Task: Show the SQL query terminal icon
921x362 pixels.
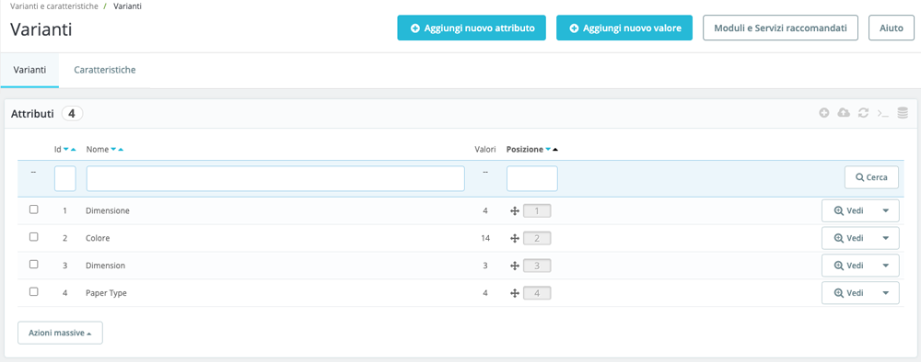Action: [x=883, y=113]
